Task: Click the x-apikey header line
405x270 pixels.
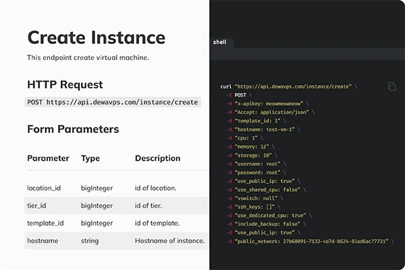Action: pos(267,103)
